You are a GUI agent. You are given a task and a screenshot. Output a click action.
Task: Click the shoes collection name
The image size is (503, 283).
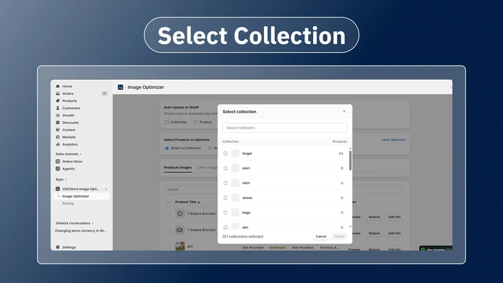click(x=247, y=197)
